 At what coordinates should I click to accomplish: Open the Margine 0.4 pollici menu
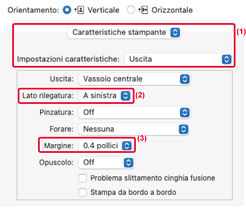106,146
